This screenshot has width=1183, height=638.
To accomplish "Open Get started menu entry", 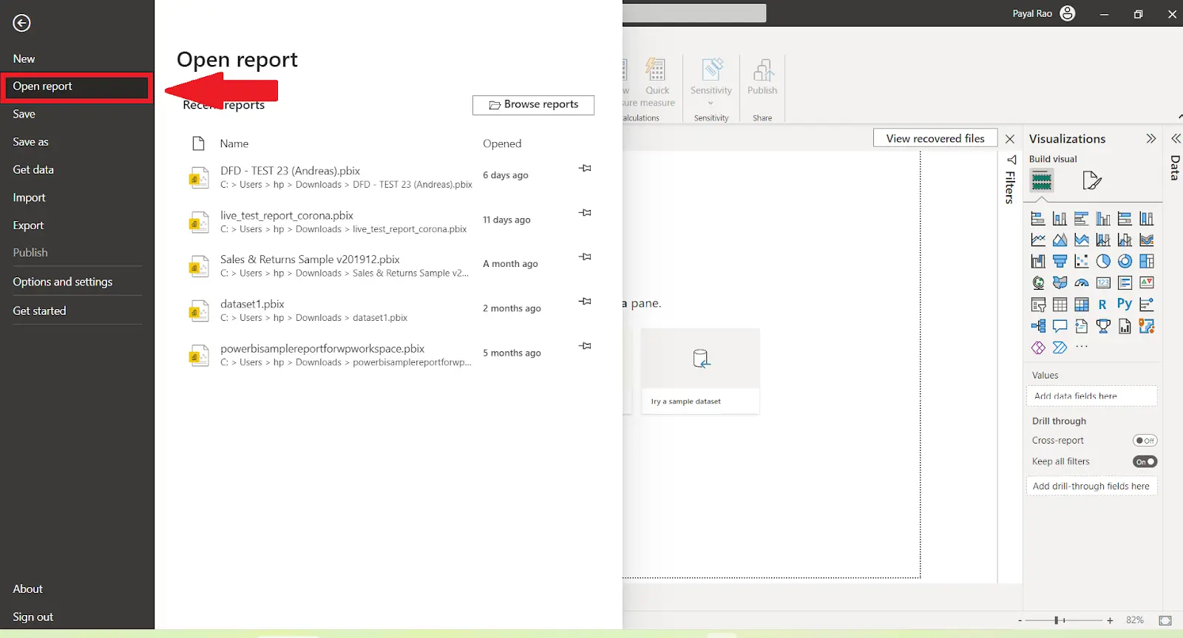I will click(x=39, y=311).
